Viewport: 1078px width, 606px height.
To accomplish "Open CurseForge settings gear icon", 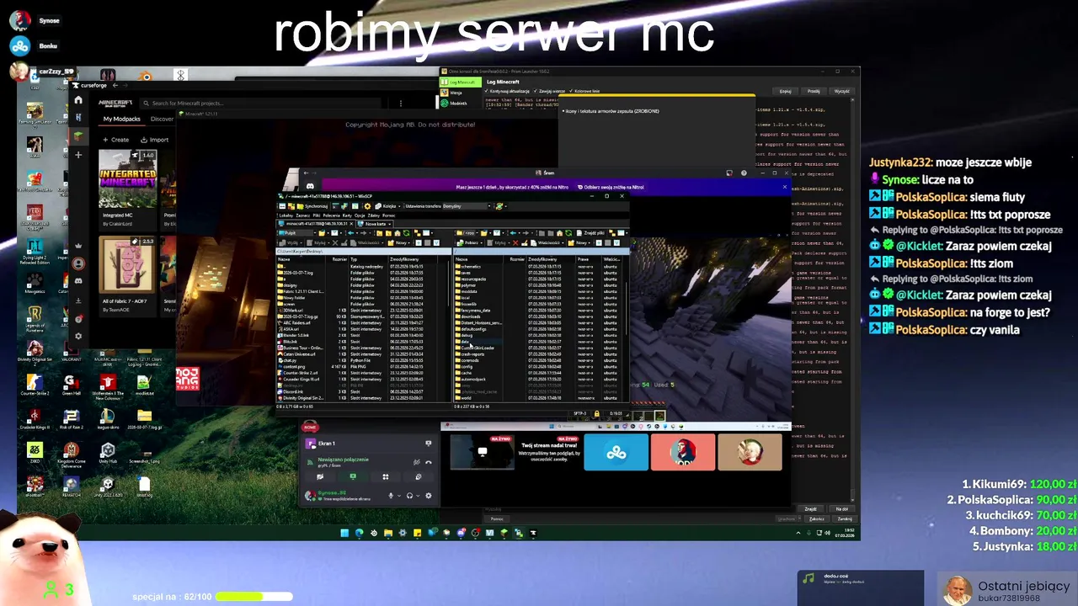I will tap(78, 337).
